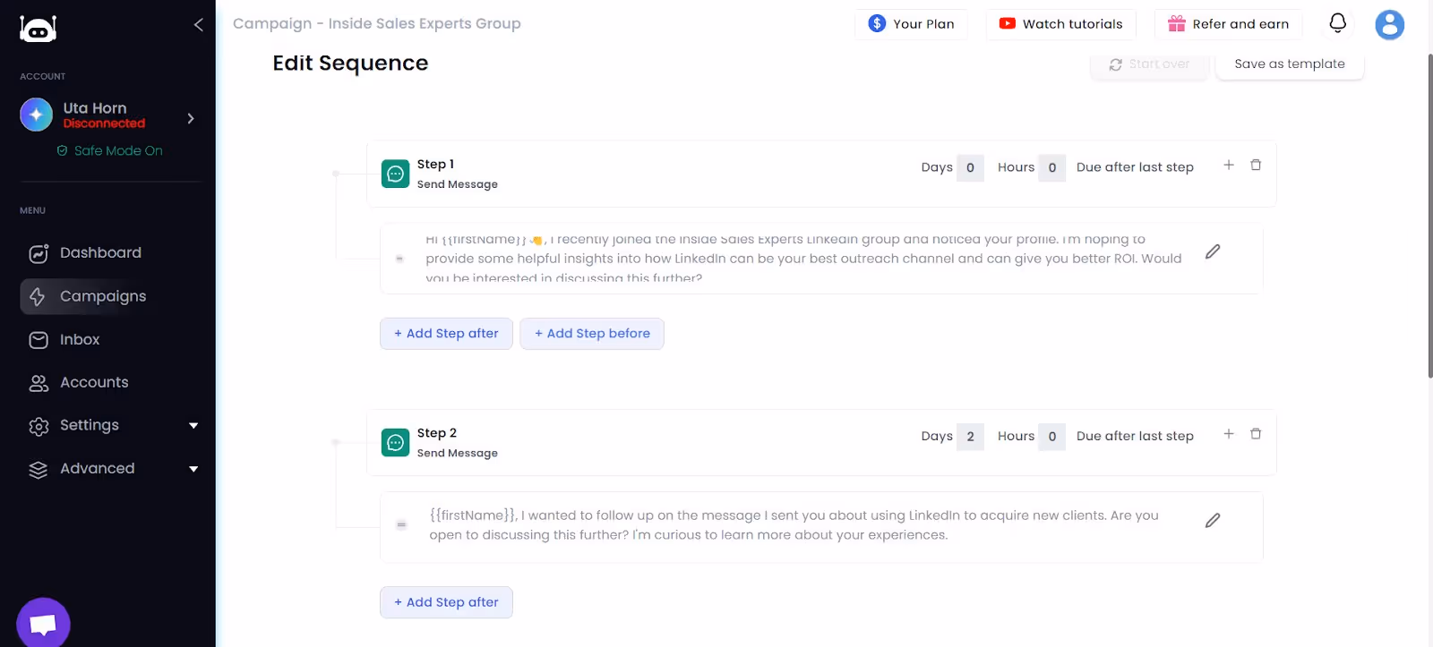Edit the Step 1 Days value
1433x647 pixels.
point(970,168)
